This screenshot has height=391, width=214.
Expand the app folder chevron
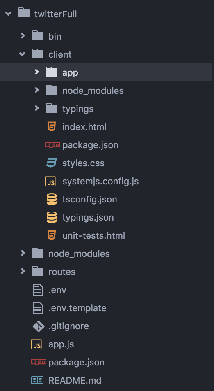point(37,72)
